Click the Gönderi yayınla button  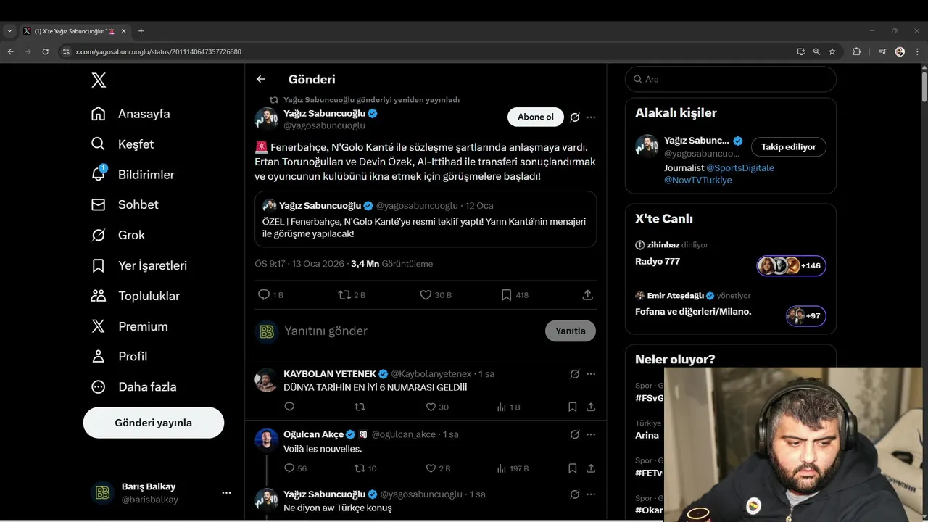(x=154, y=423)
